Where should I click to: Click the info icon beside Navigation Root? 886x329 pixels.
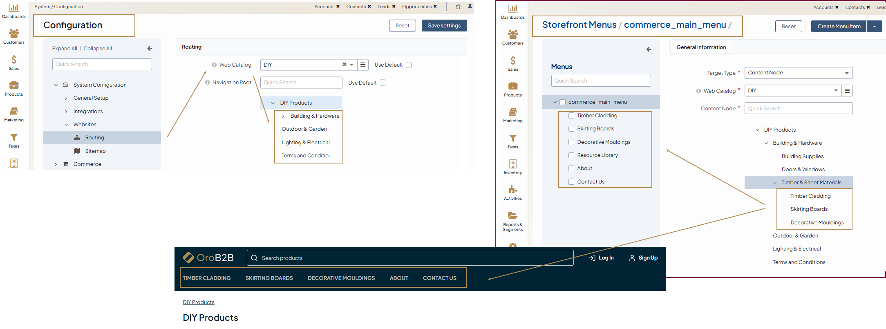tap(208, 83)
